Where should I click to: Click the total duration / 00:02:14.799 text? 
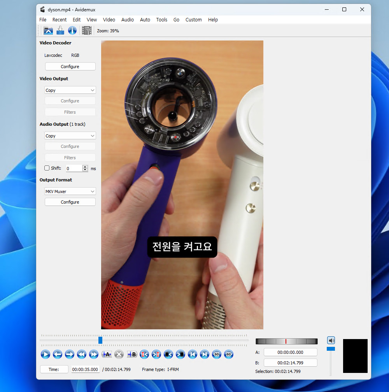[116, 369]
